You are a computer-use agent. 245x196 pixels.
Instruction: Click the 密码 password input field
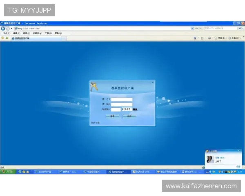(122, 105)
